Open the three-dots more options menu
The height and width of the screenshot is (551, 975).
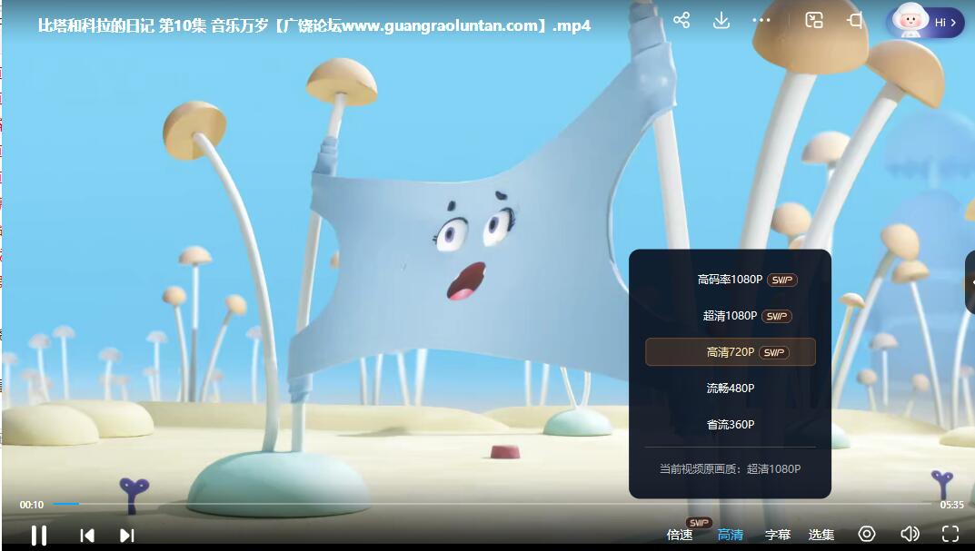761,21
